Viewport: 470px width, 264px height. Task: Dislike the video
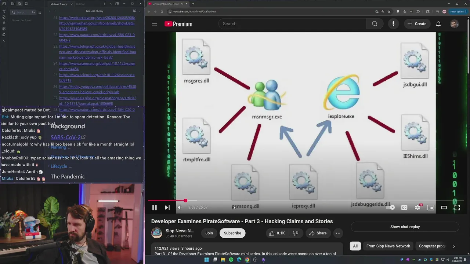click(x=295, y=233)
